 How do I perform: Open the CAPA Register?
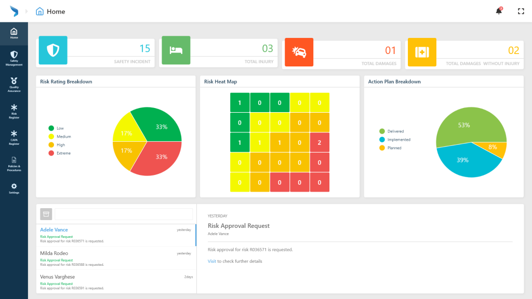14,137
